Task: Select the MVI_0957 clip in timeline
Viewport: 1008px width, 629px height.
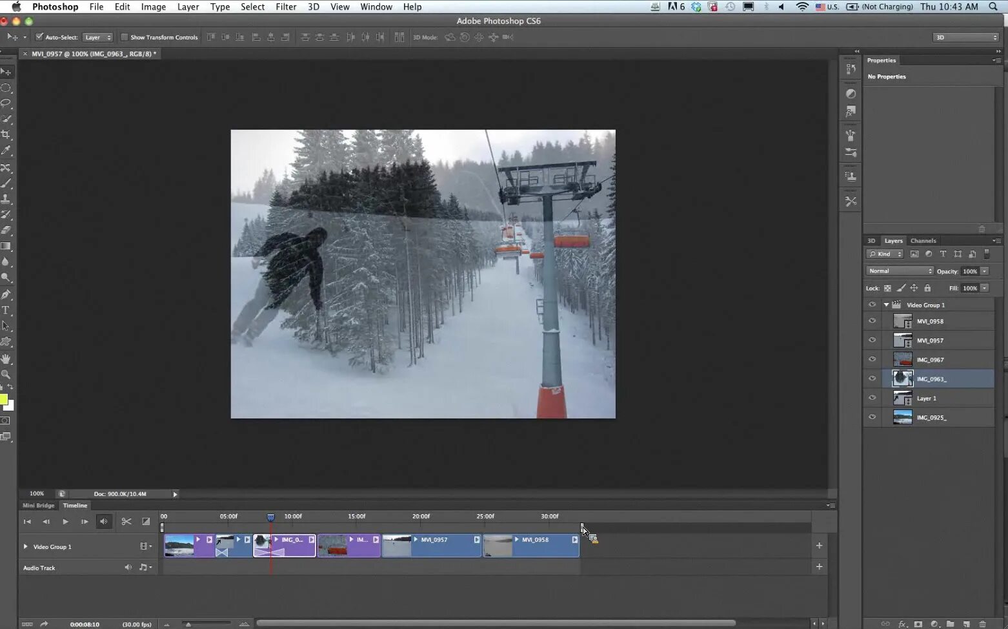Action: (432, 546)
